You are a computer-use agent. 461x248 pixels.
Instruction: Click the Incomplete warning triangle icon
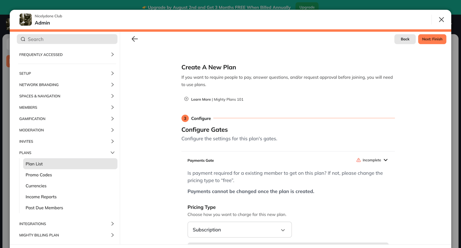coord(359,160)
